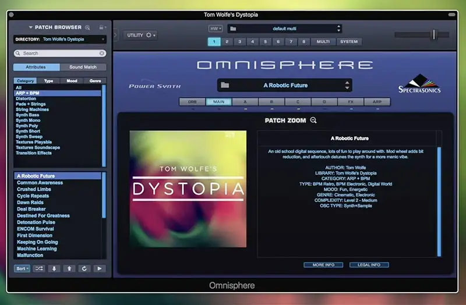The width and height of the screenshot is (466, 305).
Task: Switch to the MAIN tab
Action: click(x=219, y=102)
